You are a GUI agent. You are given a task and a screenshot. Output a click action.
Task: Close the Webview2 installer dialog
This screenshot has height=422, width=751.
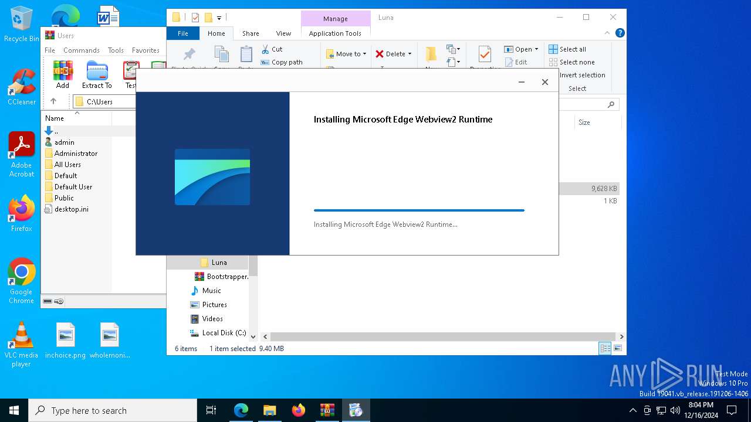[x=545, y=82]
